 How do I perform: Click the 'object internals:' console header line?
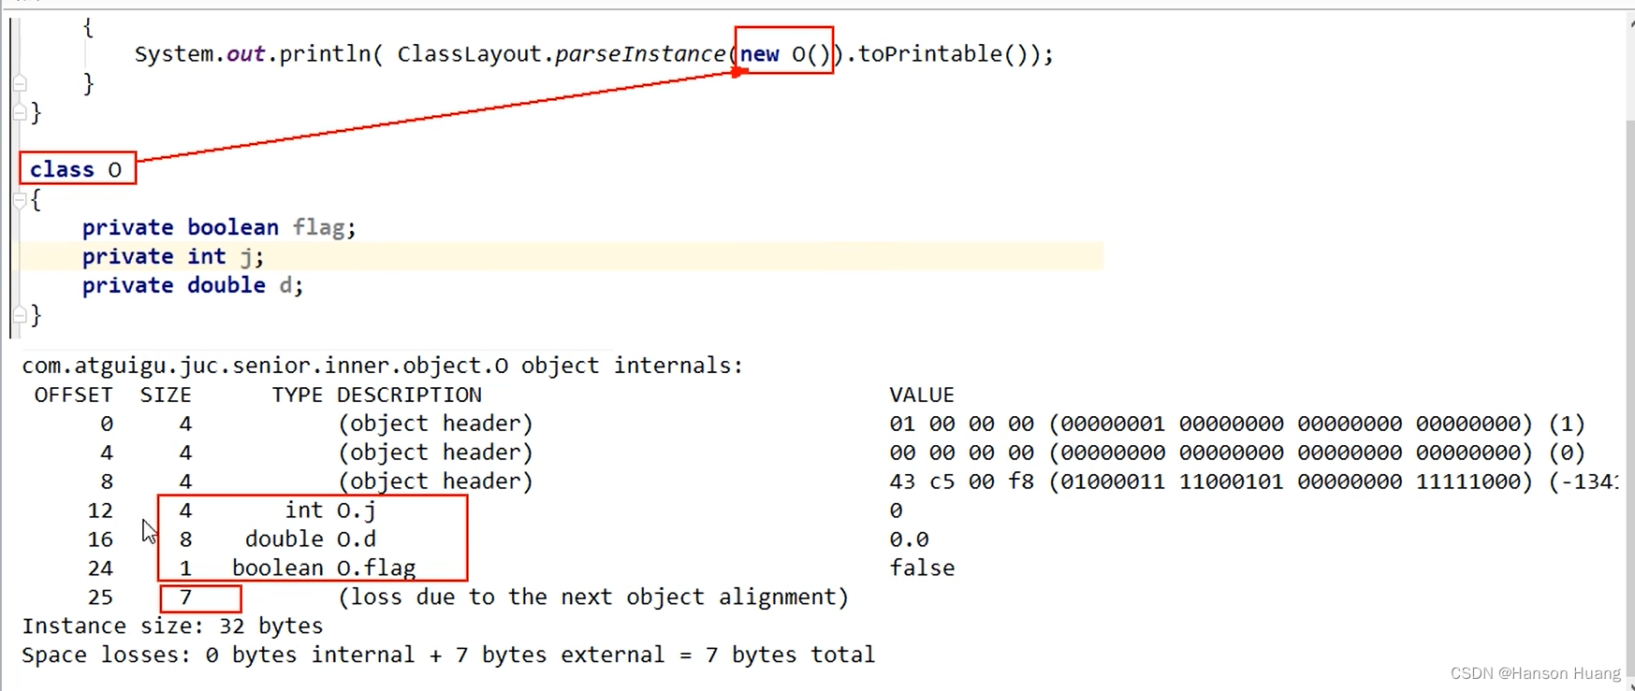[383, 366]
